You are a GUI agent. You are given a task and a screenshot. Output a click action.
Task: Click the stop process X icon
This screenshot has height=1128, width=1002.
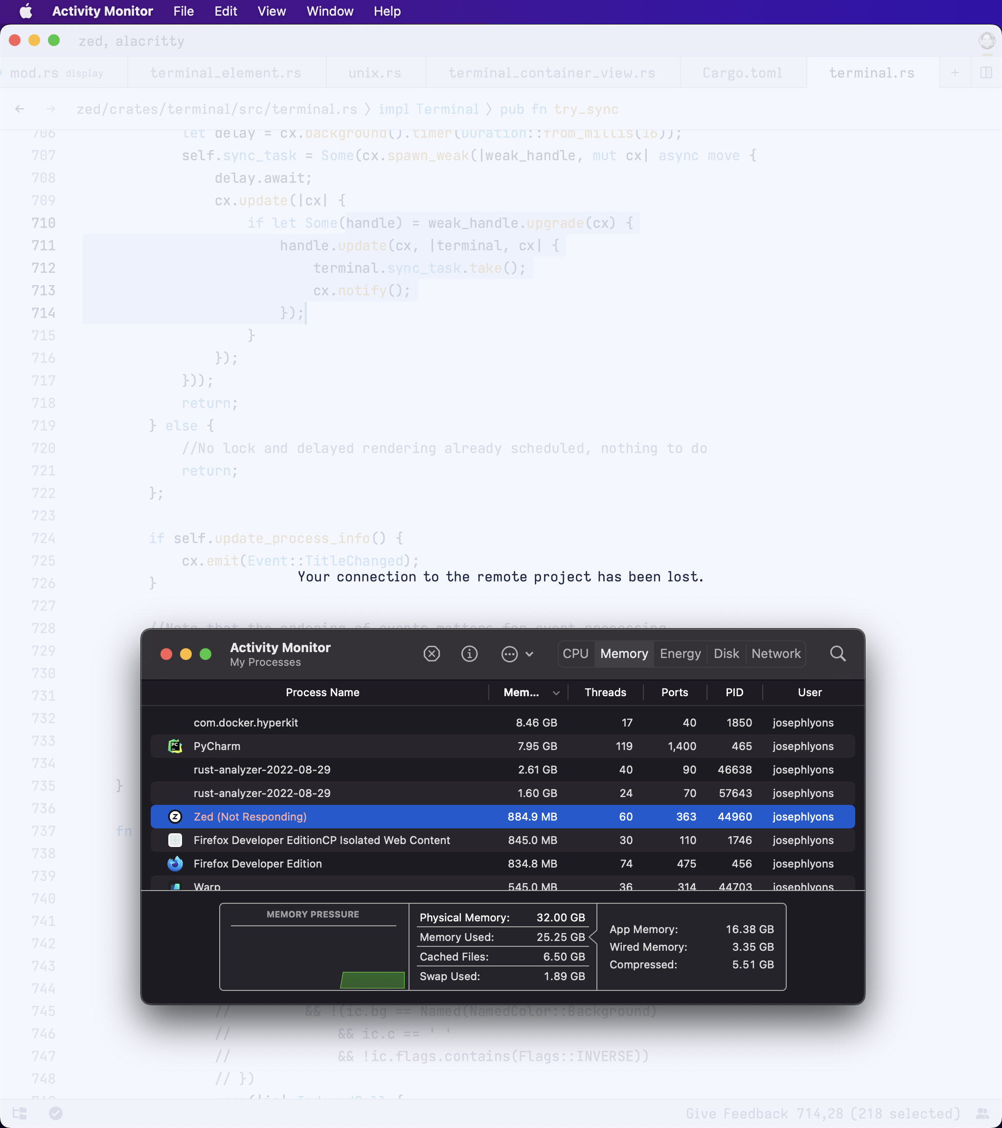pyautogui.click(x=431, y=654)
